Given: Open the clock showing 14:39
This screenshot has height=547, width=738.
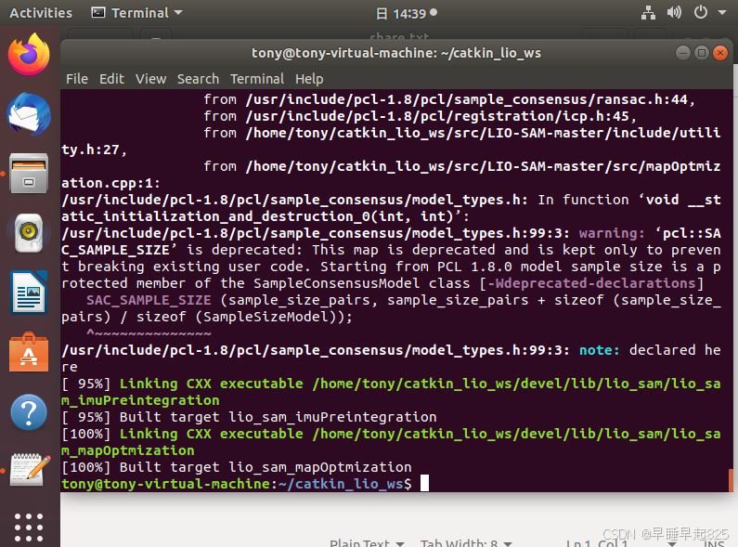Looking at the screenshot, I should click(x=407, y=13).
